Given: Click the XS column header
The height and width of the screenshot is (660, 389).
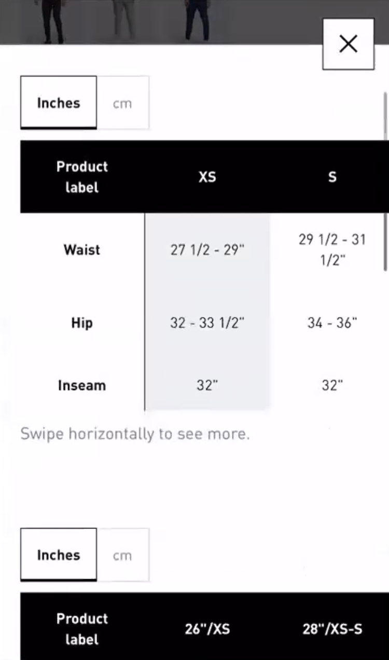Looking at the screenshot, I should pos(207,177).
